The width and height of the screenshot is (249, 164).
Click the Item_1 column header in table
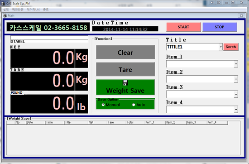pos(155,122)
